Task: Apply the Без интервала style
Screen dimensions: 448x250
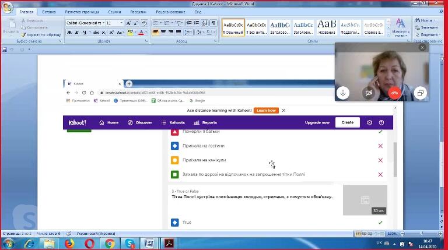Action: click(x=256, y=28)
